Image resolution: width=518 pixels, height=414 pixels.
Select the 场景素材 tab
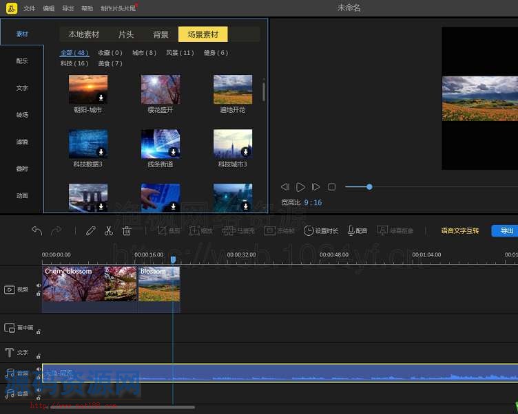(x=203, y=34)
